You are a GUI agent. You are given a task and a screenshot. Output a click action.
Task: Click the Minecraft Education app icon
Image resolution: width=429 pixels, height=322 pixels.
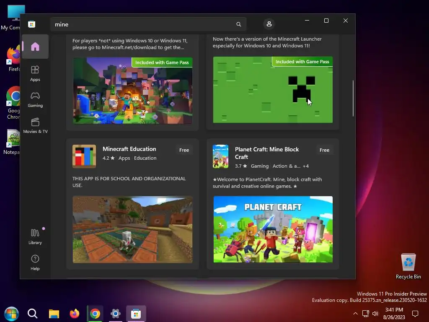point(84,156)
